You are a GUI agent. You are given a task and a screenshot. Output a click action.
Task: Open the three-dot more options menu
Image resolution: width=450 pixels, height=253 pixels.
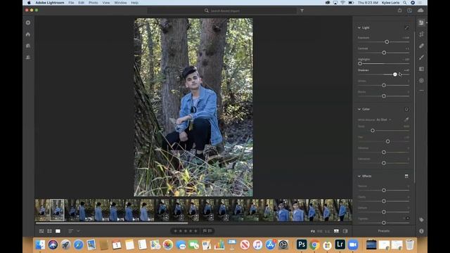421,91
